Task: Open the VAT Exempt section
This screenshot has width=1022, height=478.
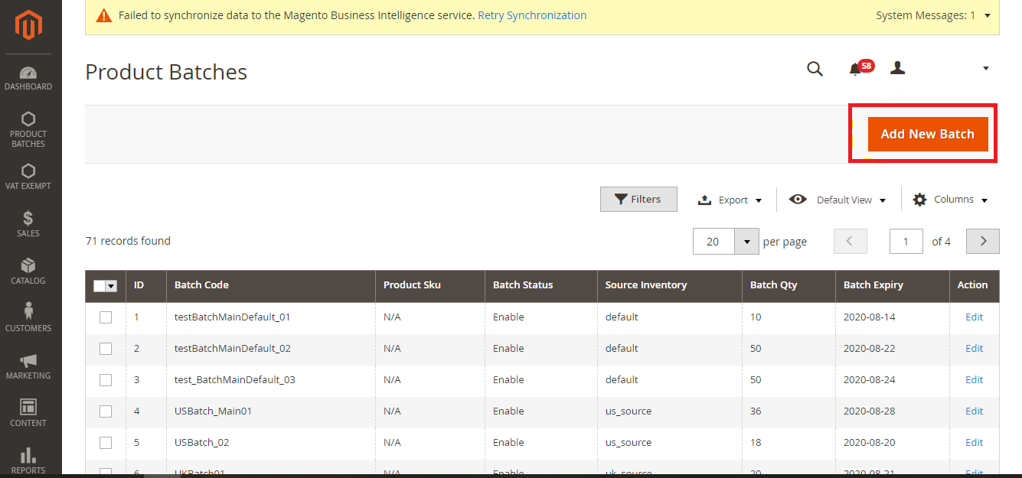Action: (x=28, y=177)
